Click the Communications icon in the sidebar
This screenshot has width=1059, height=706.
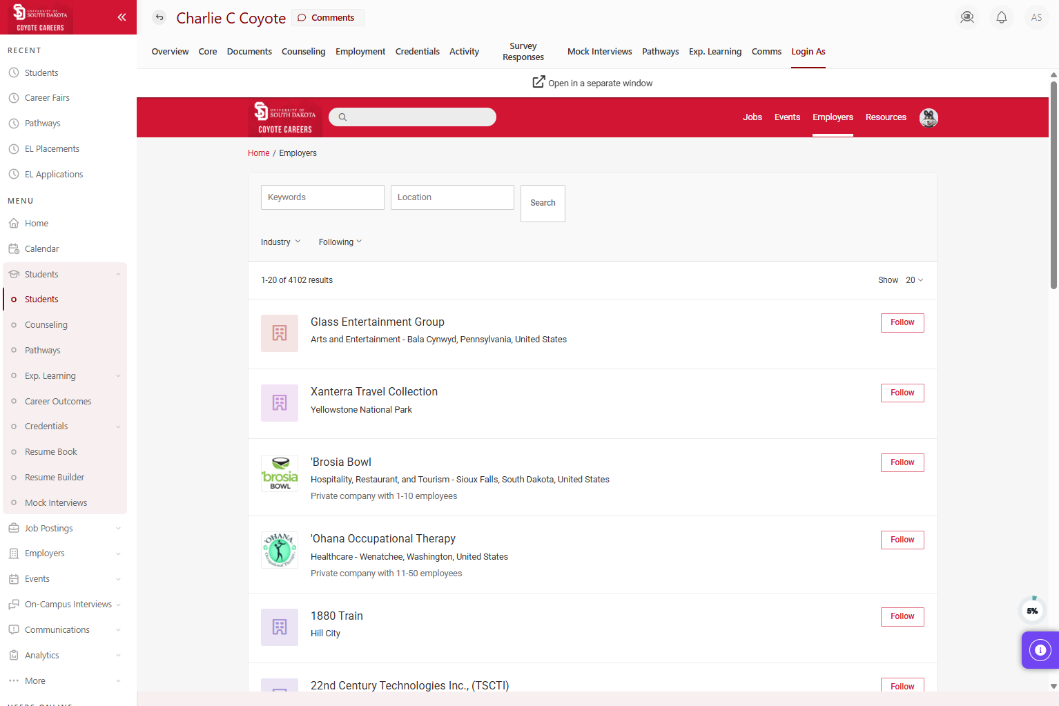(x=14, y=629)
